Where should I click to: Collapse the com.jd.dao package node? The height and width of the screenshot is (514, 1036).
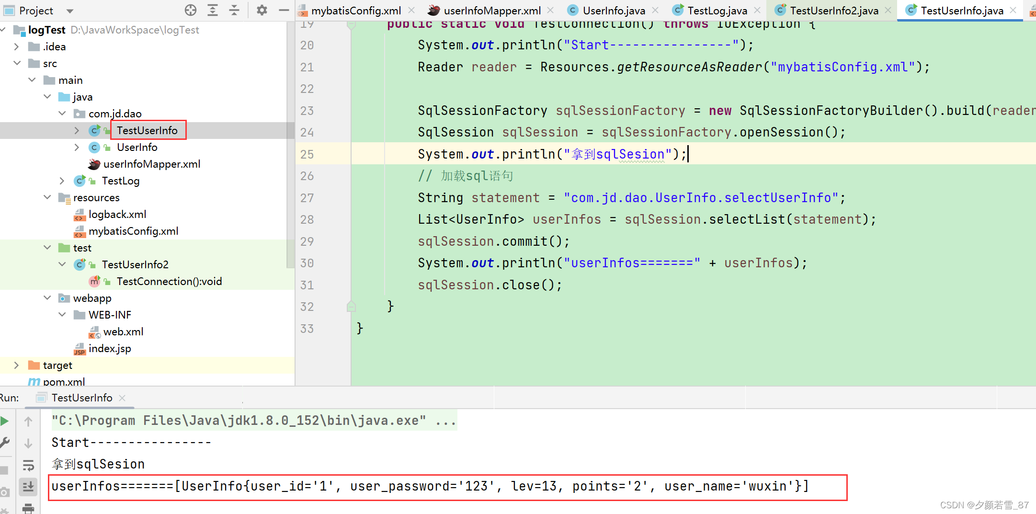click(62, 114)
